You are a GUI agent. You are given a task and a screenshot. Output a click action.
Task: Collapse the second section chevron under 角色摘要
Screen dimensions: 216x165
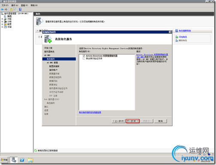coord(39,37)
